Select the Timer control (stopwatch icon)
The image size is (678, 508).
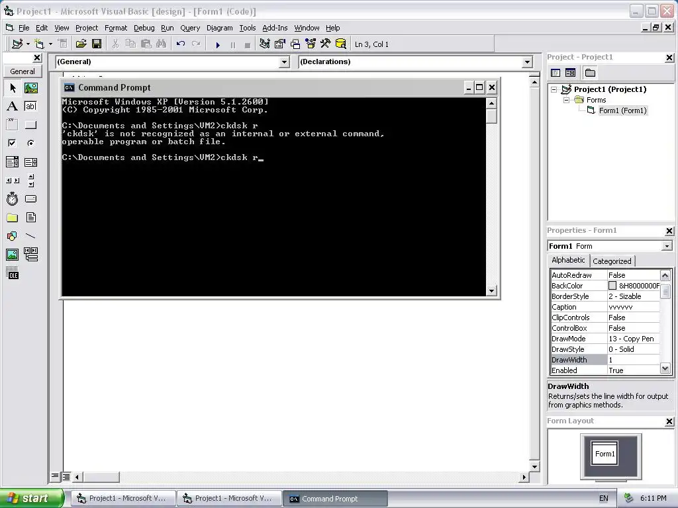13,199
